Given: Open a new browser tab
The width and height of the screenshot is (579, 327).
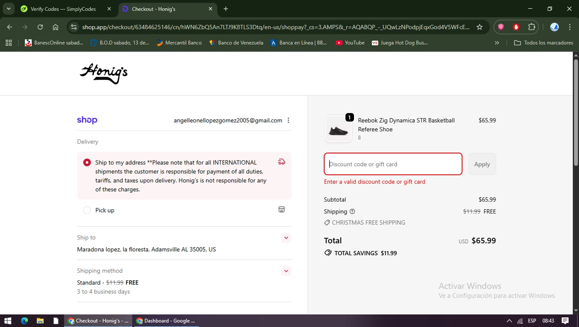Looking at the screenshot, I should point(226,9).
